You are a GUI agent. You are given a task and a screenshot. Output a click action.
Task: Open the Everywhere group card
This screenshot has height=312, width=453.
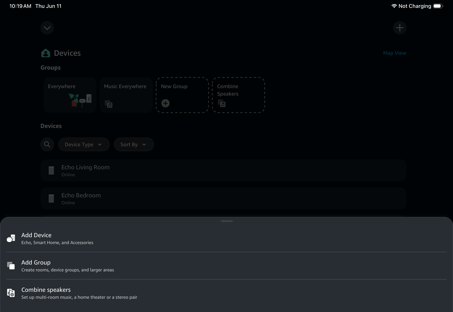(x=70, y=95)
